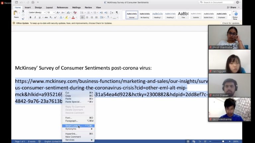This screenshot has height=143, width=255.
Task: Apply Italic formatting from the ribbon
Action: (x=35, y=18)
